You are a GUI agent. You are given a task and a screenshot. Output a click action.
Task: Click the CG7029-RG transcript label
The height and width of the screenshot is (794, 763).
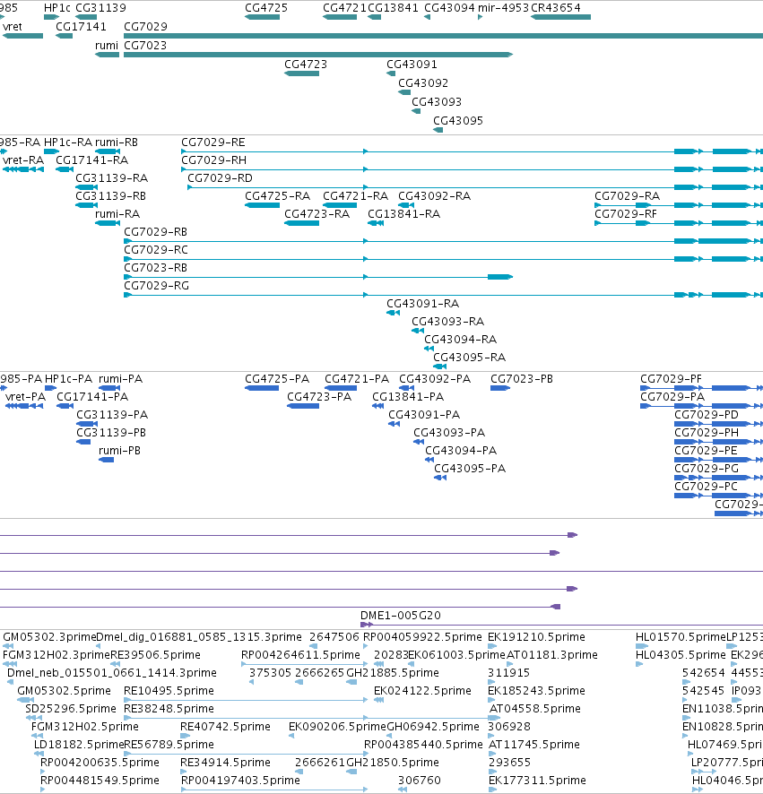pos(157,286)
